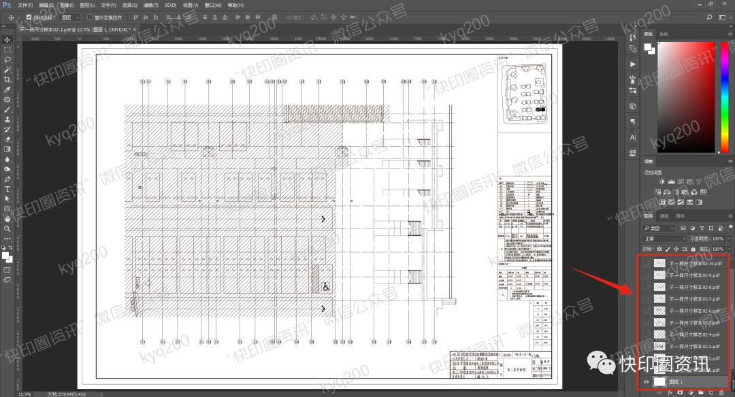Click the foreground color swatch in toolbox
Viewport: 735px width, 397px height.
click(5, 256)
